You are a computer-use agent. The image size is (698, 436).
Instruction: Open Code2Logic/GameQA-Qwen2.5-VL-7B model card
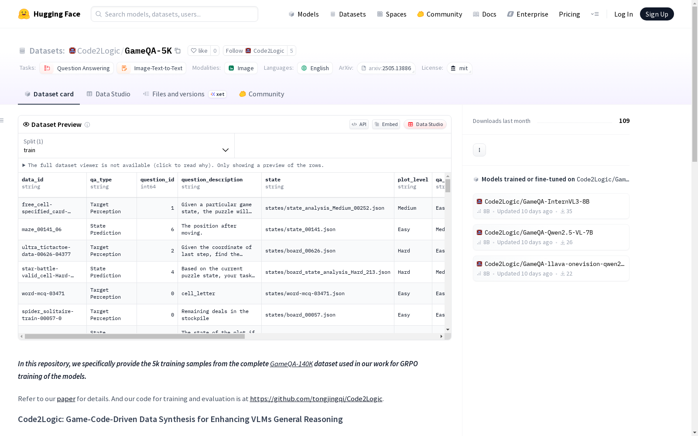click(551, 237)
